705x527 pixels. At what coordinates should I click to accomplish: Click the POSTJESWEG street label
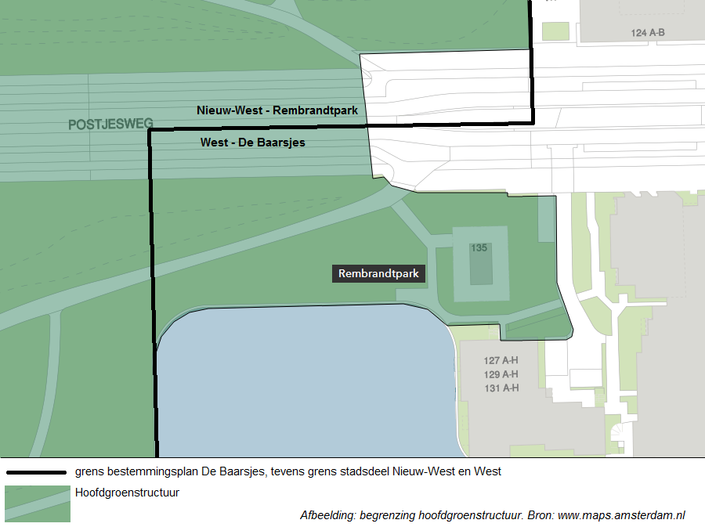coord(110,125)
